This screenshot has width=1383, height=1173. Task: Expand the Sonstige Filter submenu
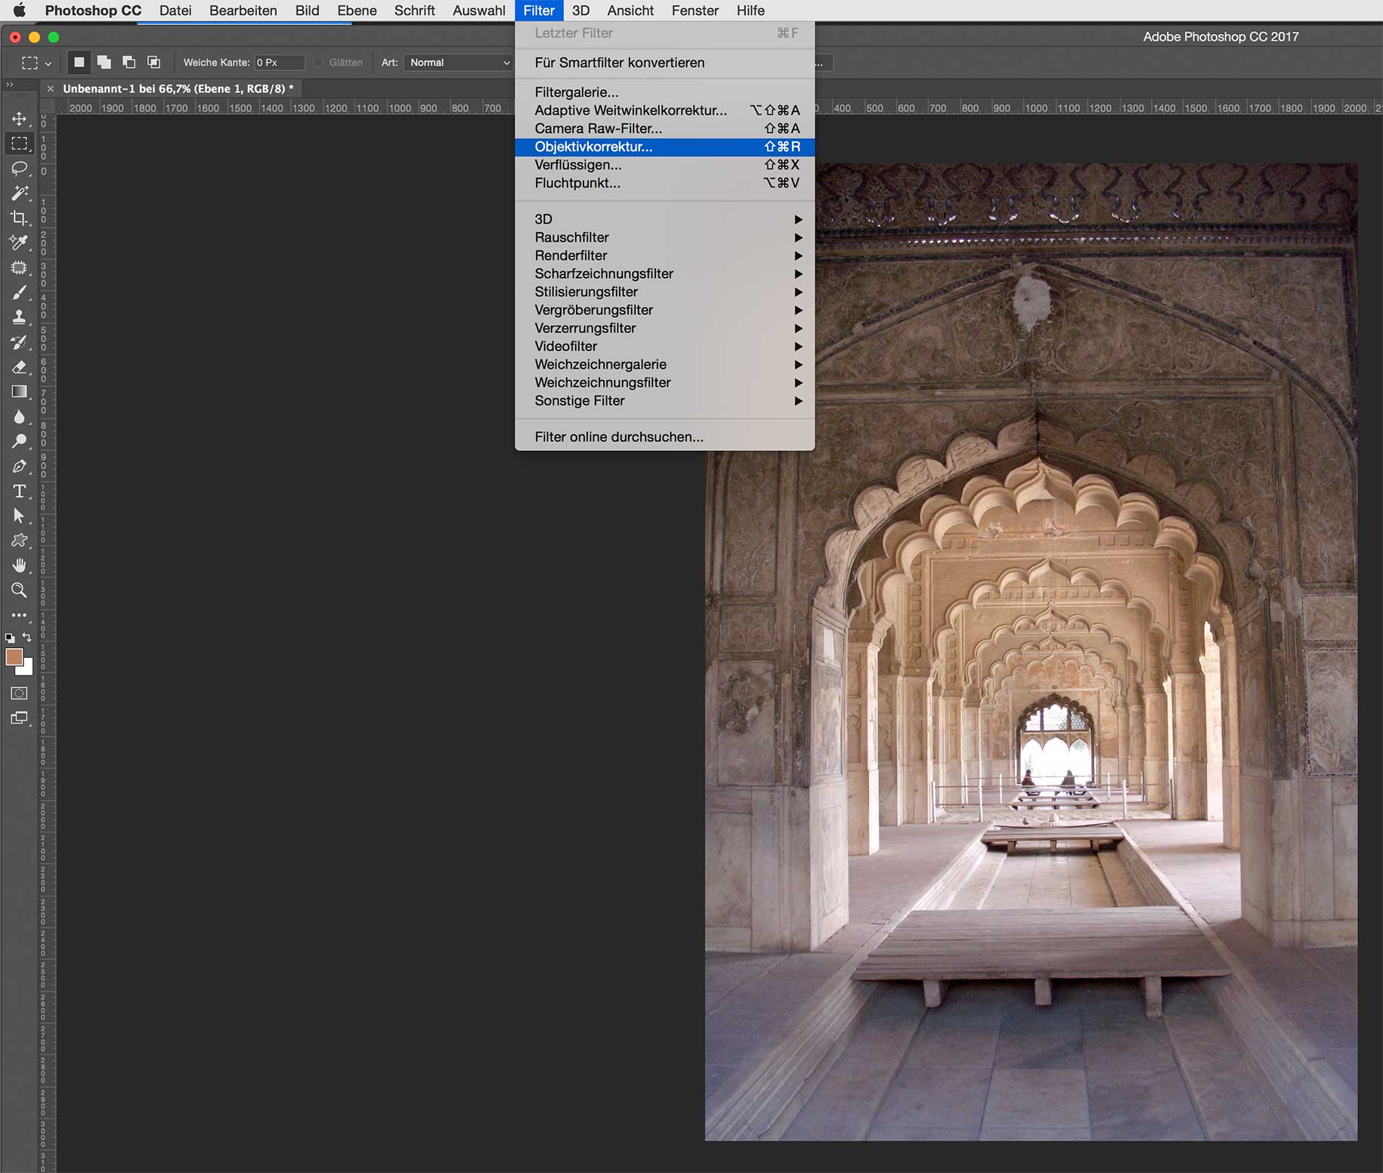click(664, 400)
